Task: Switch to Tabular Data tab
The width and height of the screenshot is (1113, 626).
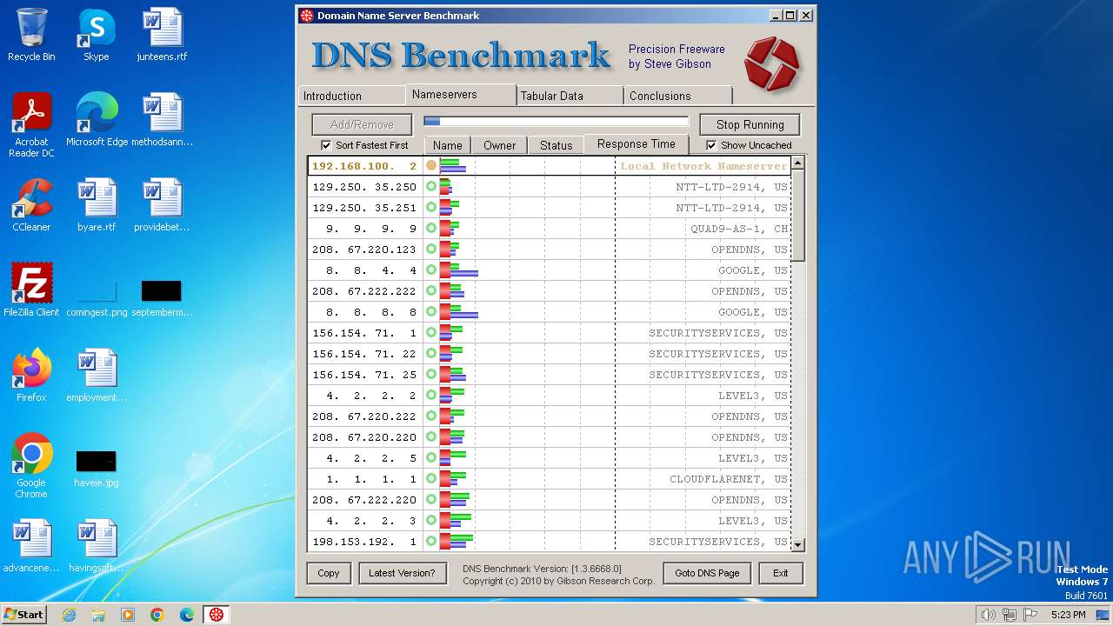Action: pyautogui.click(x=570, y=96)
